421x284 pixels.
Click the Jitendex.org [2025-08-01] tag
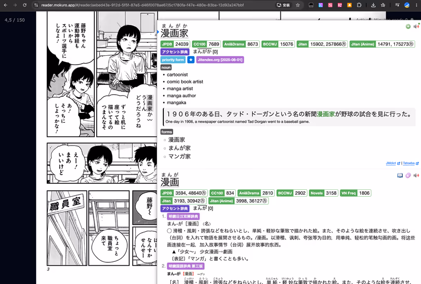pos(220,60)
